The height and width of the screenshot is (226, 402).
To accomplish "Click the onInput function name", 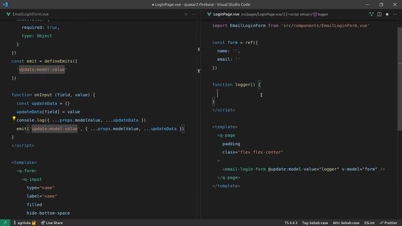I will 43,95.
